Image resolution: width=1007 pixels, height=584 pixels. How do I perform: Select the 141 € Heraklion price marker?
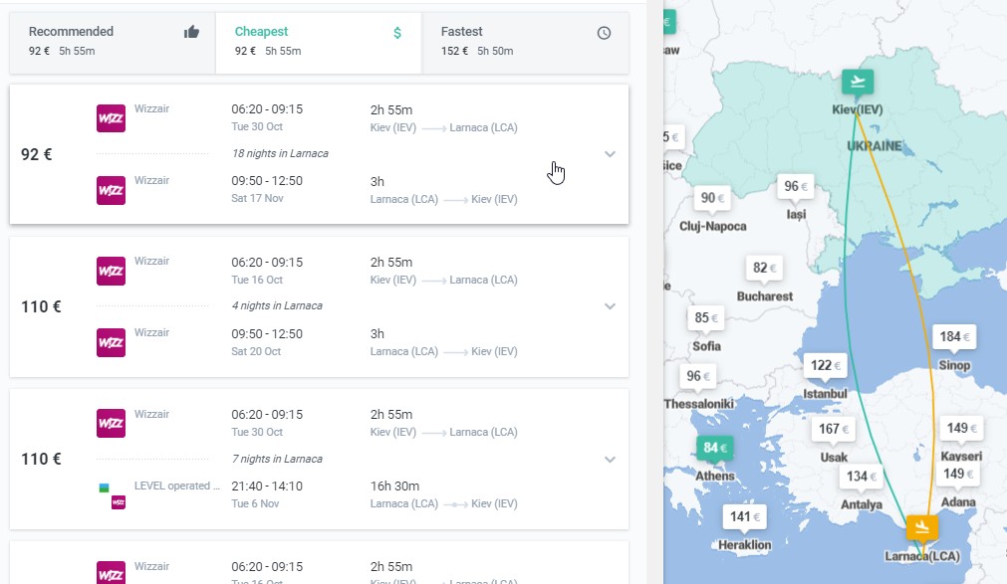coord(744,516)
